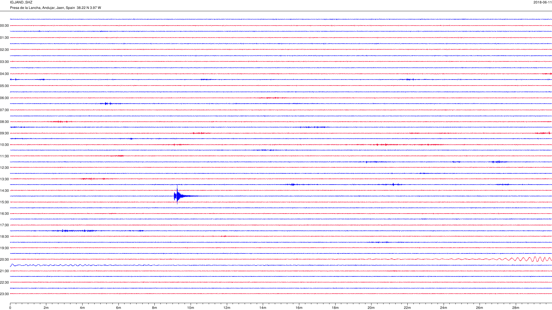Image resolution: width=552 pixels, height=310 pixels.
Task: Click the 00:30 time label
Action: click(x=4, y=26)
